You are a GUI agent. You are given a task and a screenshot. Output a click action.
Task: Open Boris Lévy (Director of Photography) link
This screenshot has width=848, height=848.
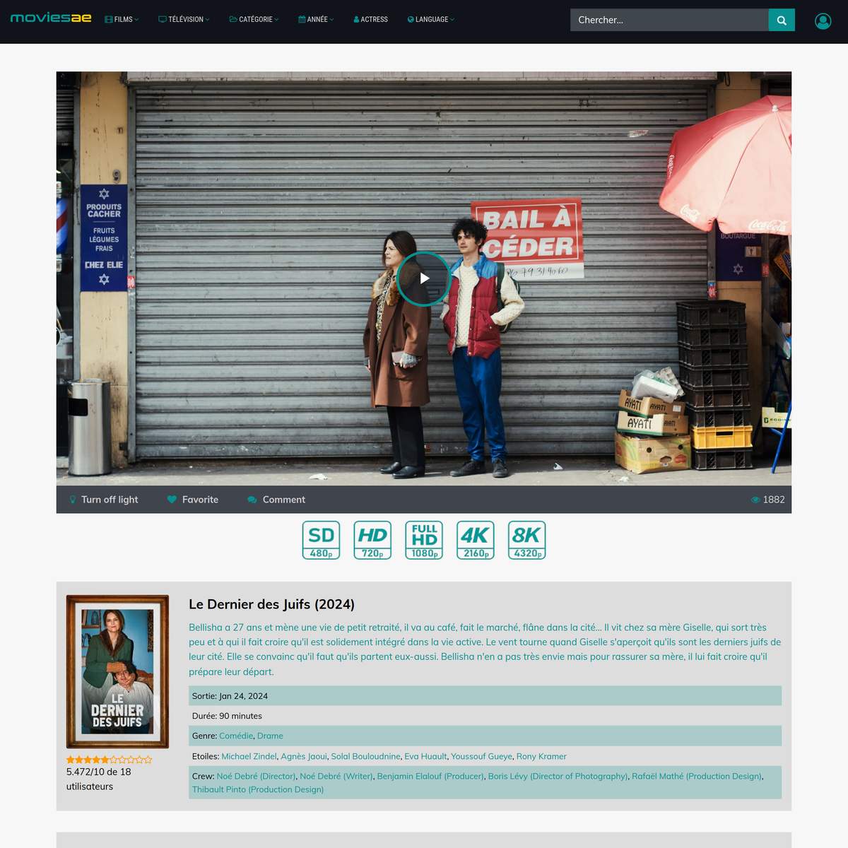coord(558,776)
